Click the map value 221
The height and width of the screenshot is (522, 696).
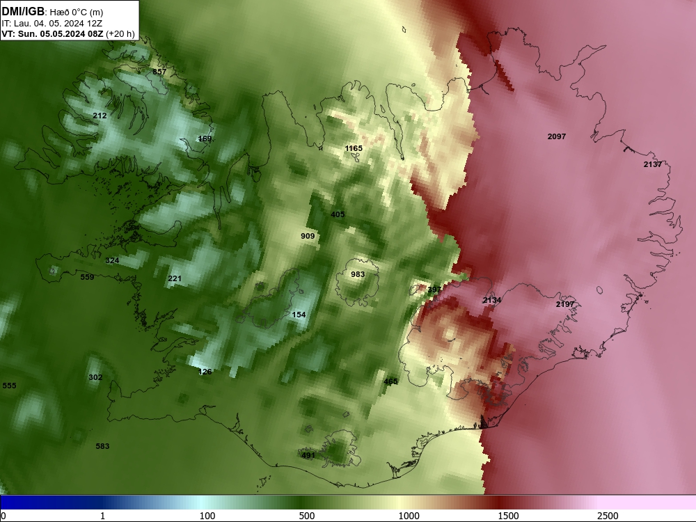[x=175, y=278]
